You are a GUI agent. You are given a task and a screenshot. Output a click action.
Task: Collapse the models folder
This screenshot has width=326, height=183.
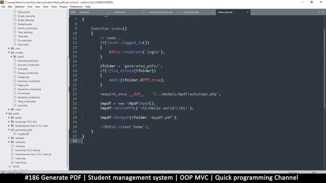click(x=9, y=52)
